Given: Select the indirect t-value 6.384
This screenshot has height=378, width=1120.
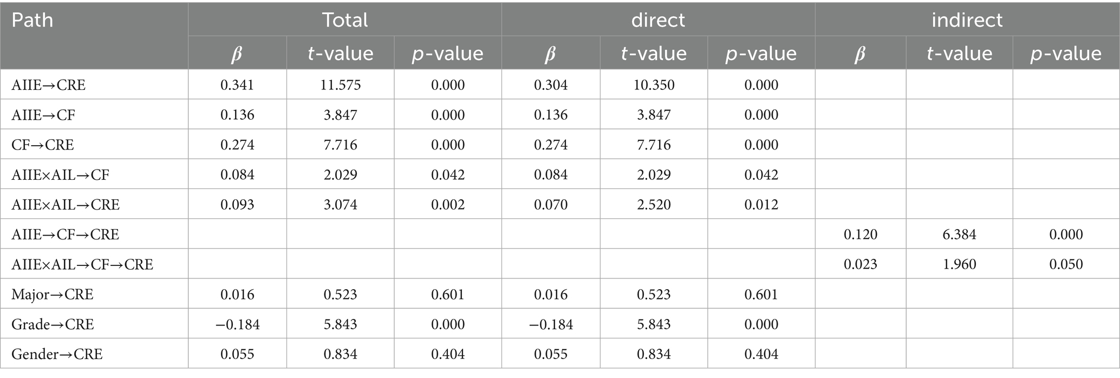Looking at the screenshot, I should point(959,234).
